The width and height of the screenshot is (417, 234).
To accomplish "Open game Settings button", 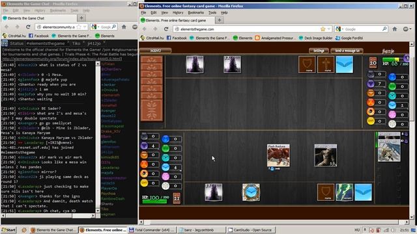I will 319,51.
